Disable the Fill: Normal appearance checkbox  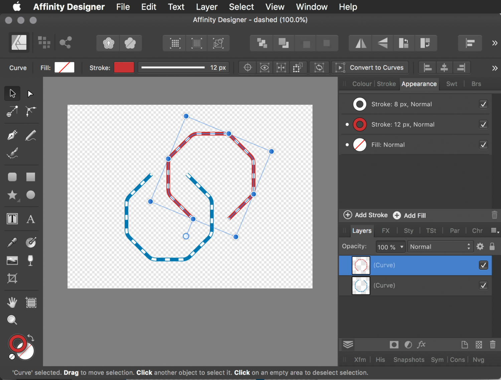point(483,145)
